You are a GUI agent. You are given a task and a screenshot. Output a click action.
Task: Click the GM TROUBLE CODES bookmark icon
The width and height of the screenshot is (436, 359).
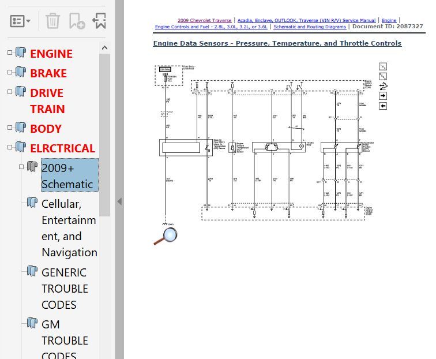click(x=32, y=323)
